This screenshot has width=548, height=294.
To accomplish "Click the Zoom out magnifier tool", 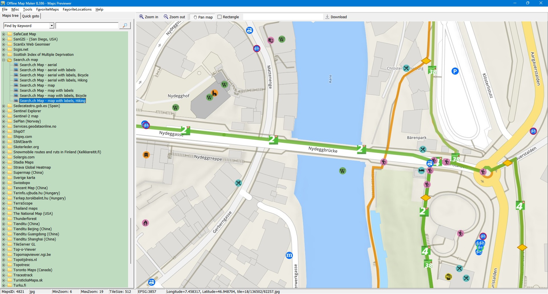I will pos(174,17).
